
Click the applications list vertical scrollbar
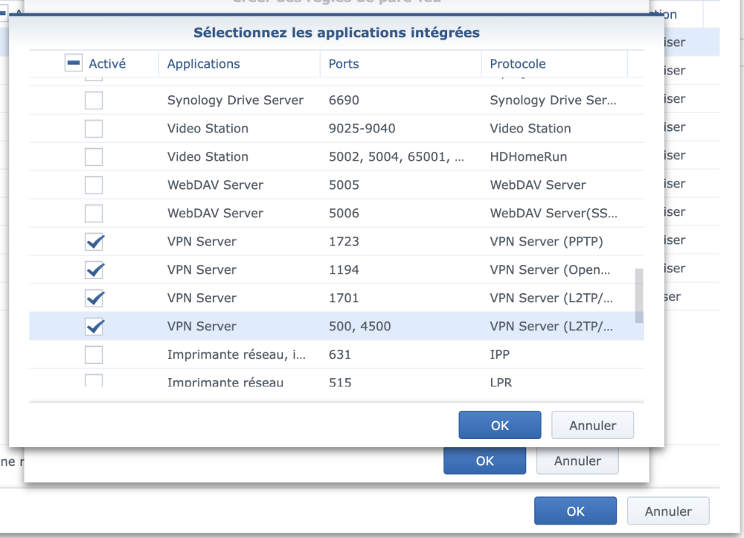[x=639, y=295]
